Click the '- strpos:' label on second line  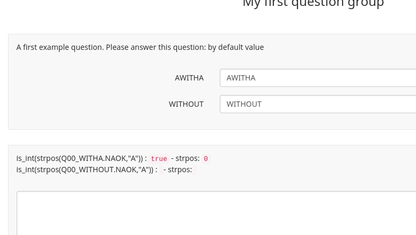tap(177, 170)
